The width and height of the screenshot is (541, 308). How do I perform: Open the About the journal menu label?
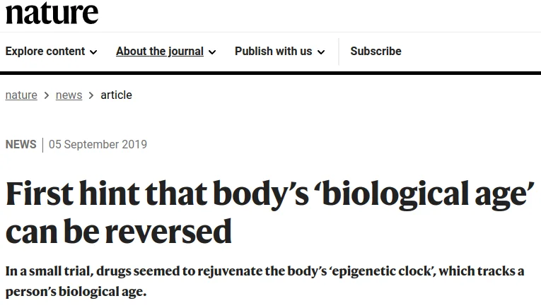click(x=160, y=51)
